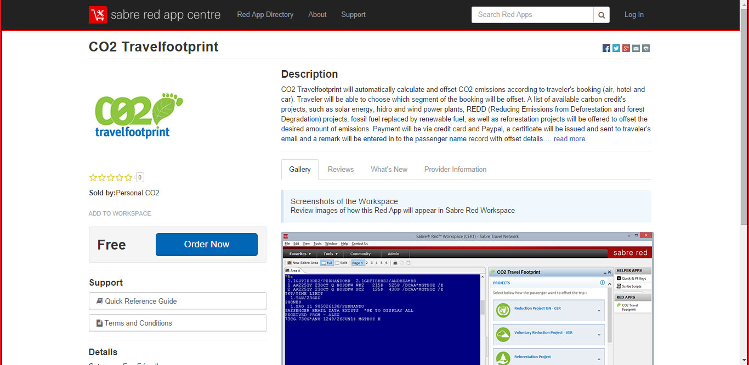Share the app on Facebook
The width and height of the screenshot is (749, 365).
606,48
